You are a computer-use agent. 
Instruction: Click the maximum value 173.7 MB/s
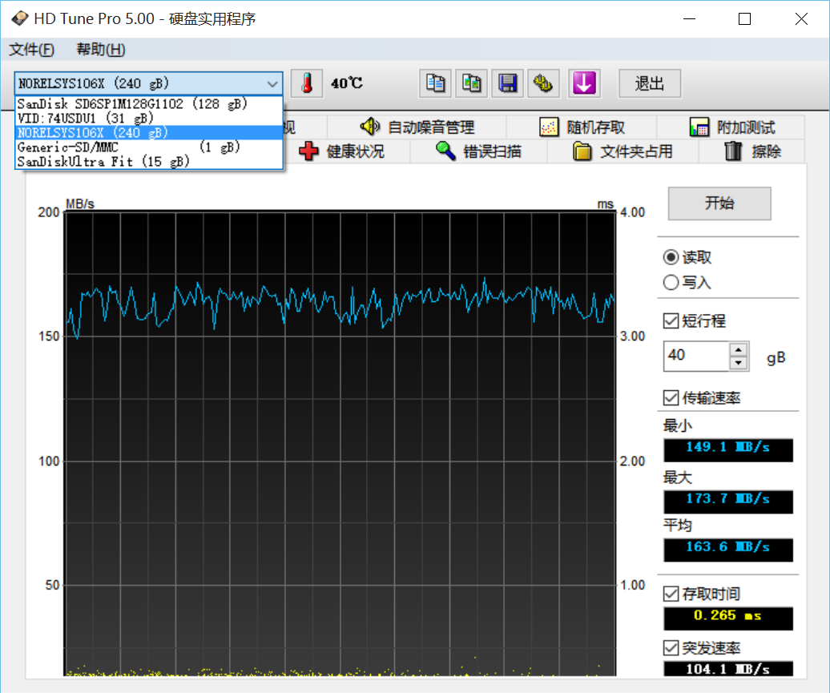coord(727,501)
